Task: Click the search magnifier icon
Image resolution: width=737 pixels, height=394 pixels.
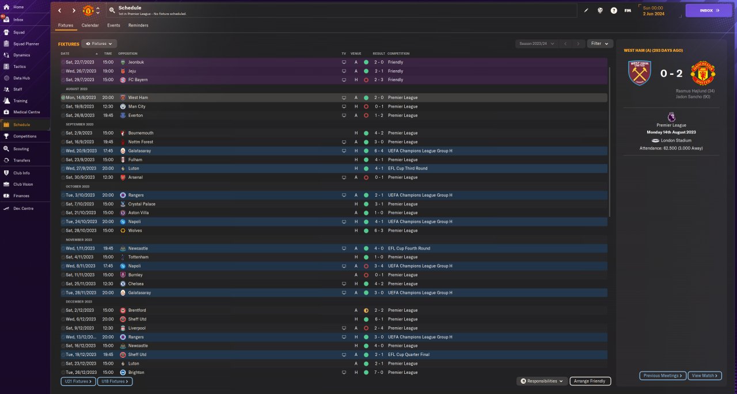Action: point(111,10)
